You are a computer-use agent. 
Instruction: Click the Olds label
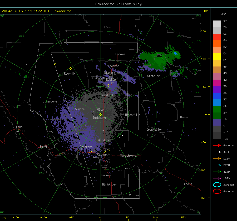click(x=100, y=110)
